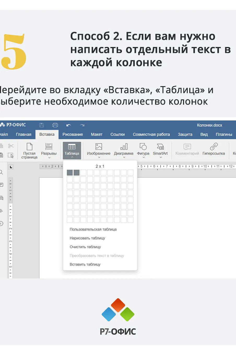
Task: Click the Redo arrow icon
Action: 82,125
